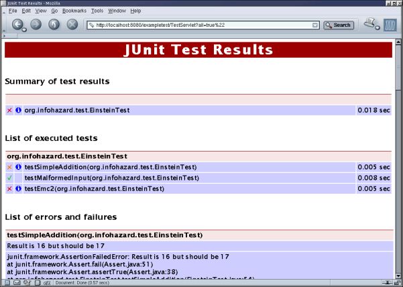Screen dimensions: 403x287
Task: Click the vertical scrollbar down arrow
Action: [x=398, y=276]
